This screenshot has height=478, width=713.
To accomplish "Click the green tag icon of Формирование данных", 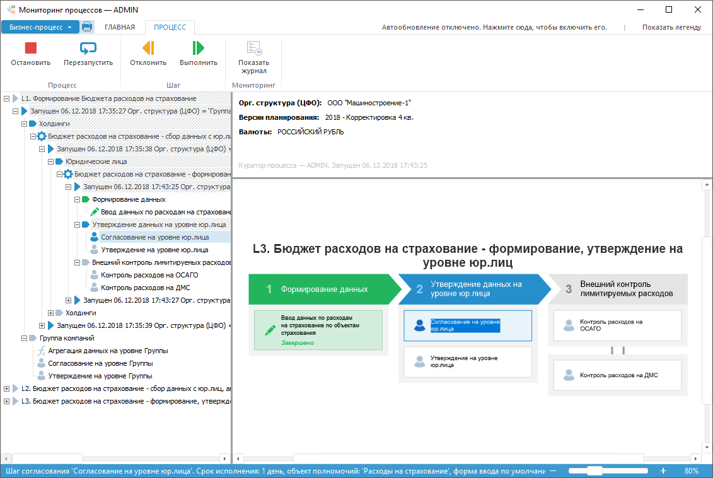I will 86,199.
